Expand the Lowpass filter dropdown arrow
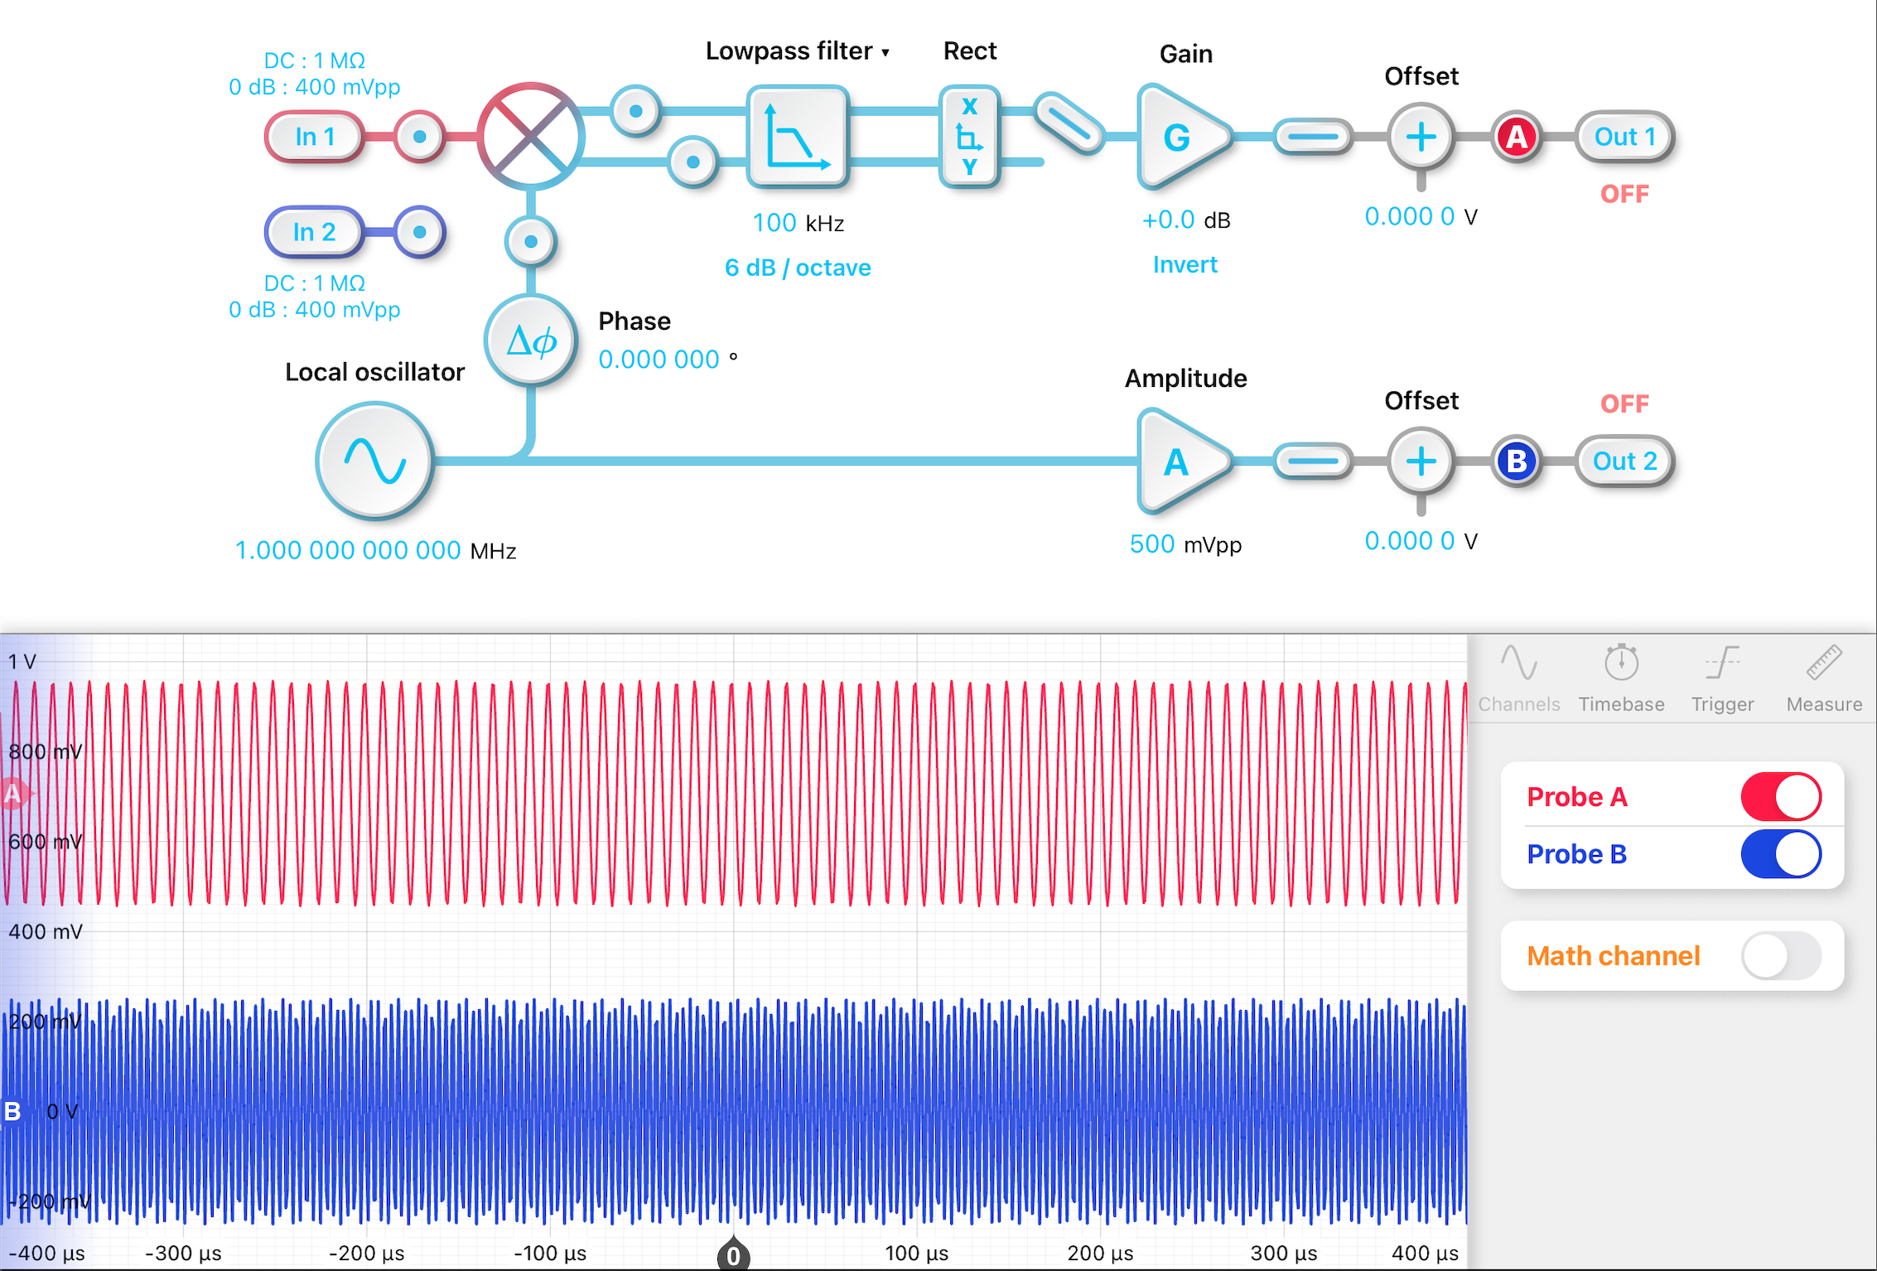Image resolution: width=1877 pixels, height=1271 pixels. [x=885, y=52]
